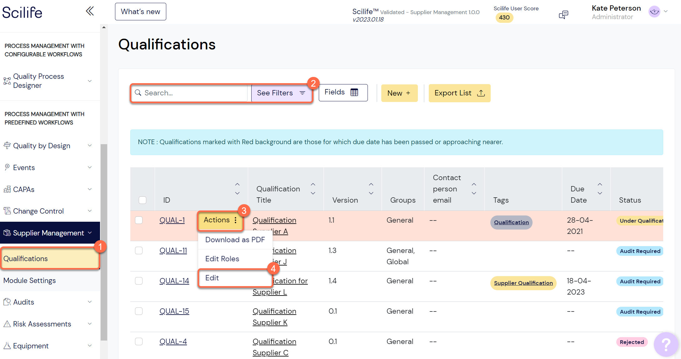
Task: Check the box for row QUAL-11
Action: click(x=139, y=250)
